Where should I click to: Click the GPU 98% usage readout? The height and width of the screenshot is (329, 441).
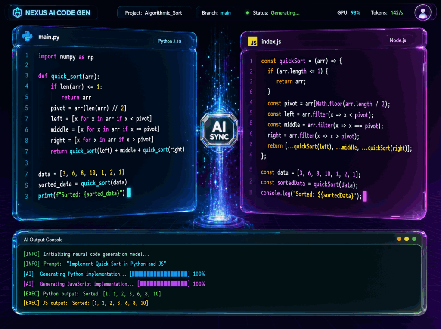tap(348, 13)
